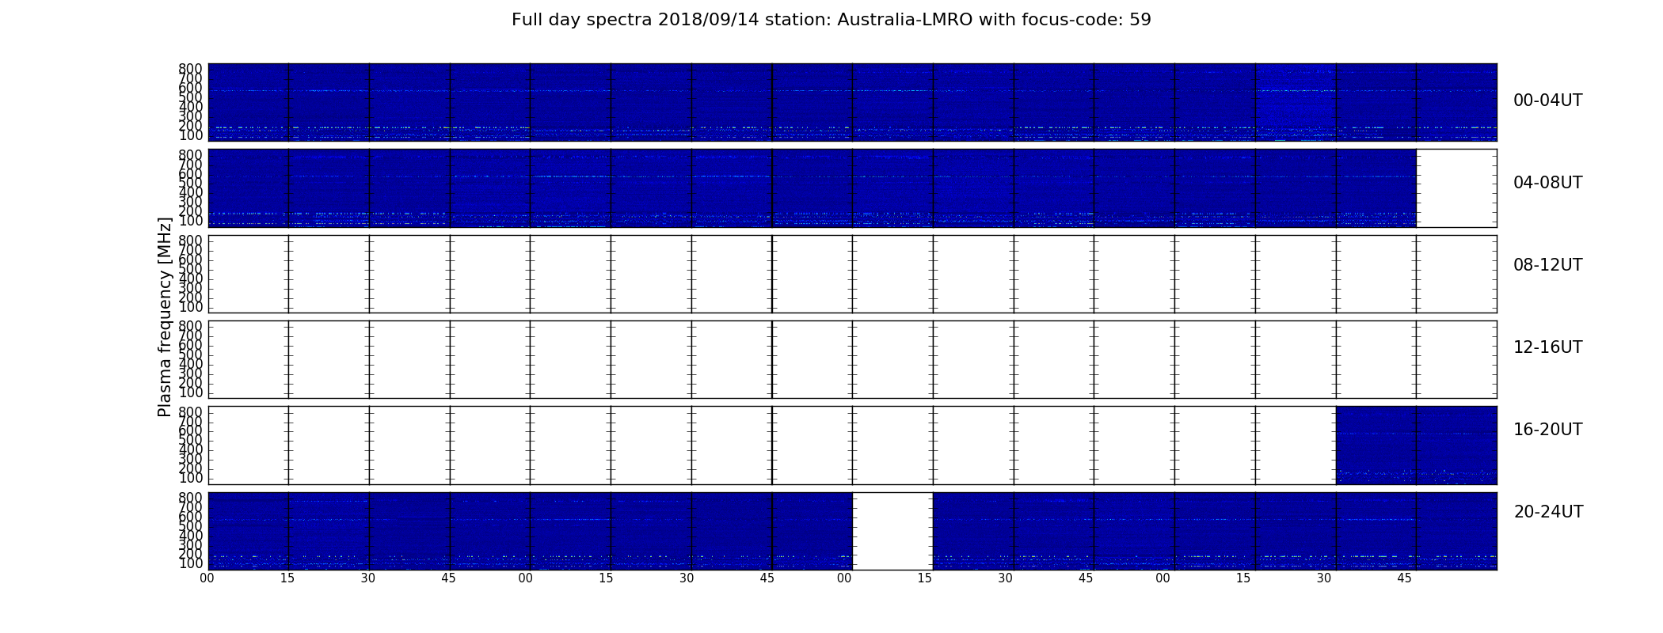1663x633 pixels.
Task: Click the "600" tick label of the 04-08UT panel
Action: 190,174
